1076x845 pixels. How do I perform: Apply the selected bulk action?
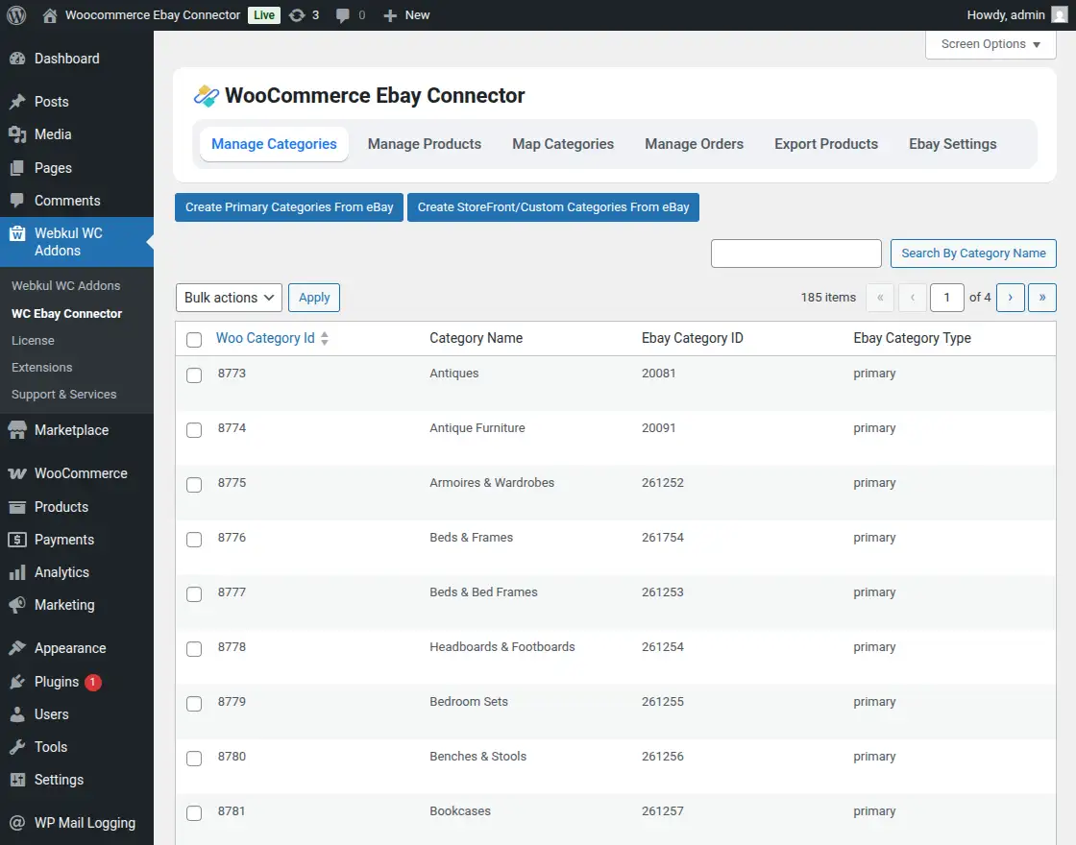point(314,298)
